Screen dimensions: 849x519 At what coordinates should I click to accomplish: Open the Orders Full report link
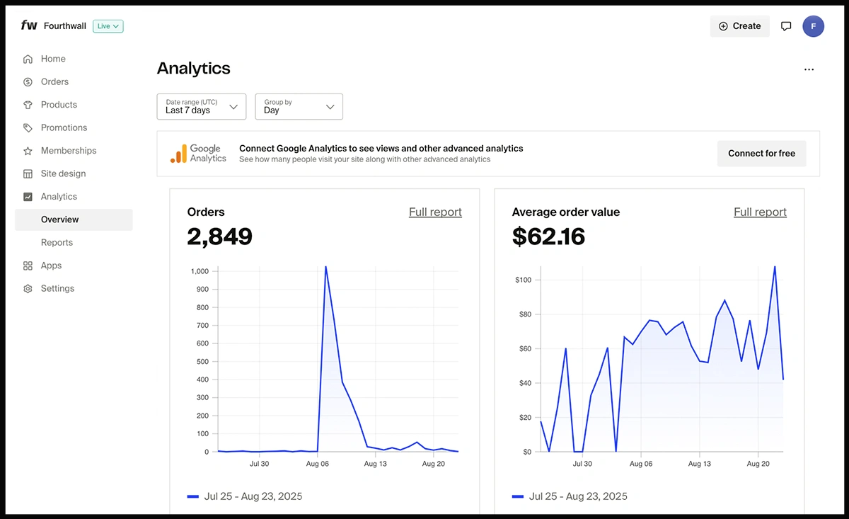pos(435,212)
